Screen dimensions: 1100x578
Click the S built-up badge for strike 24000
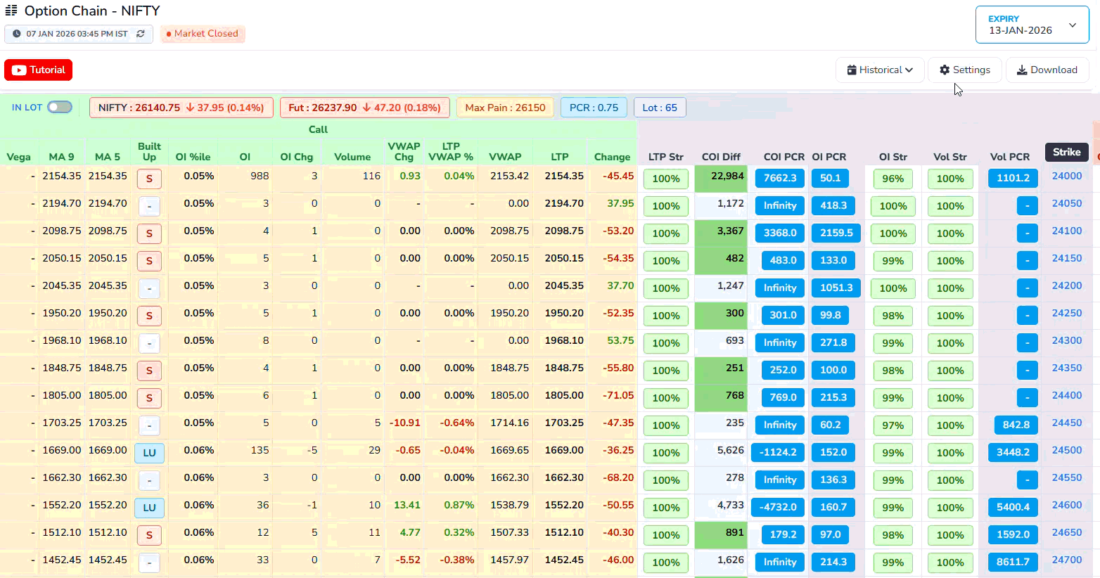point(149,179)
